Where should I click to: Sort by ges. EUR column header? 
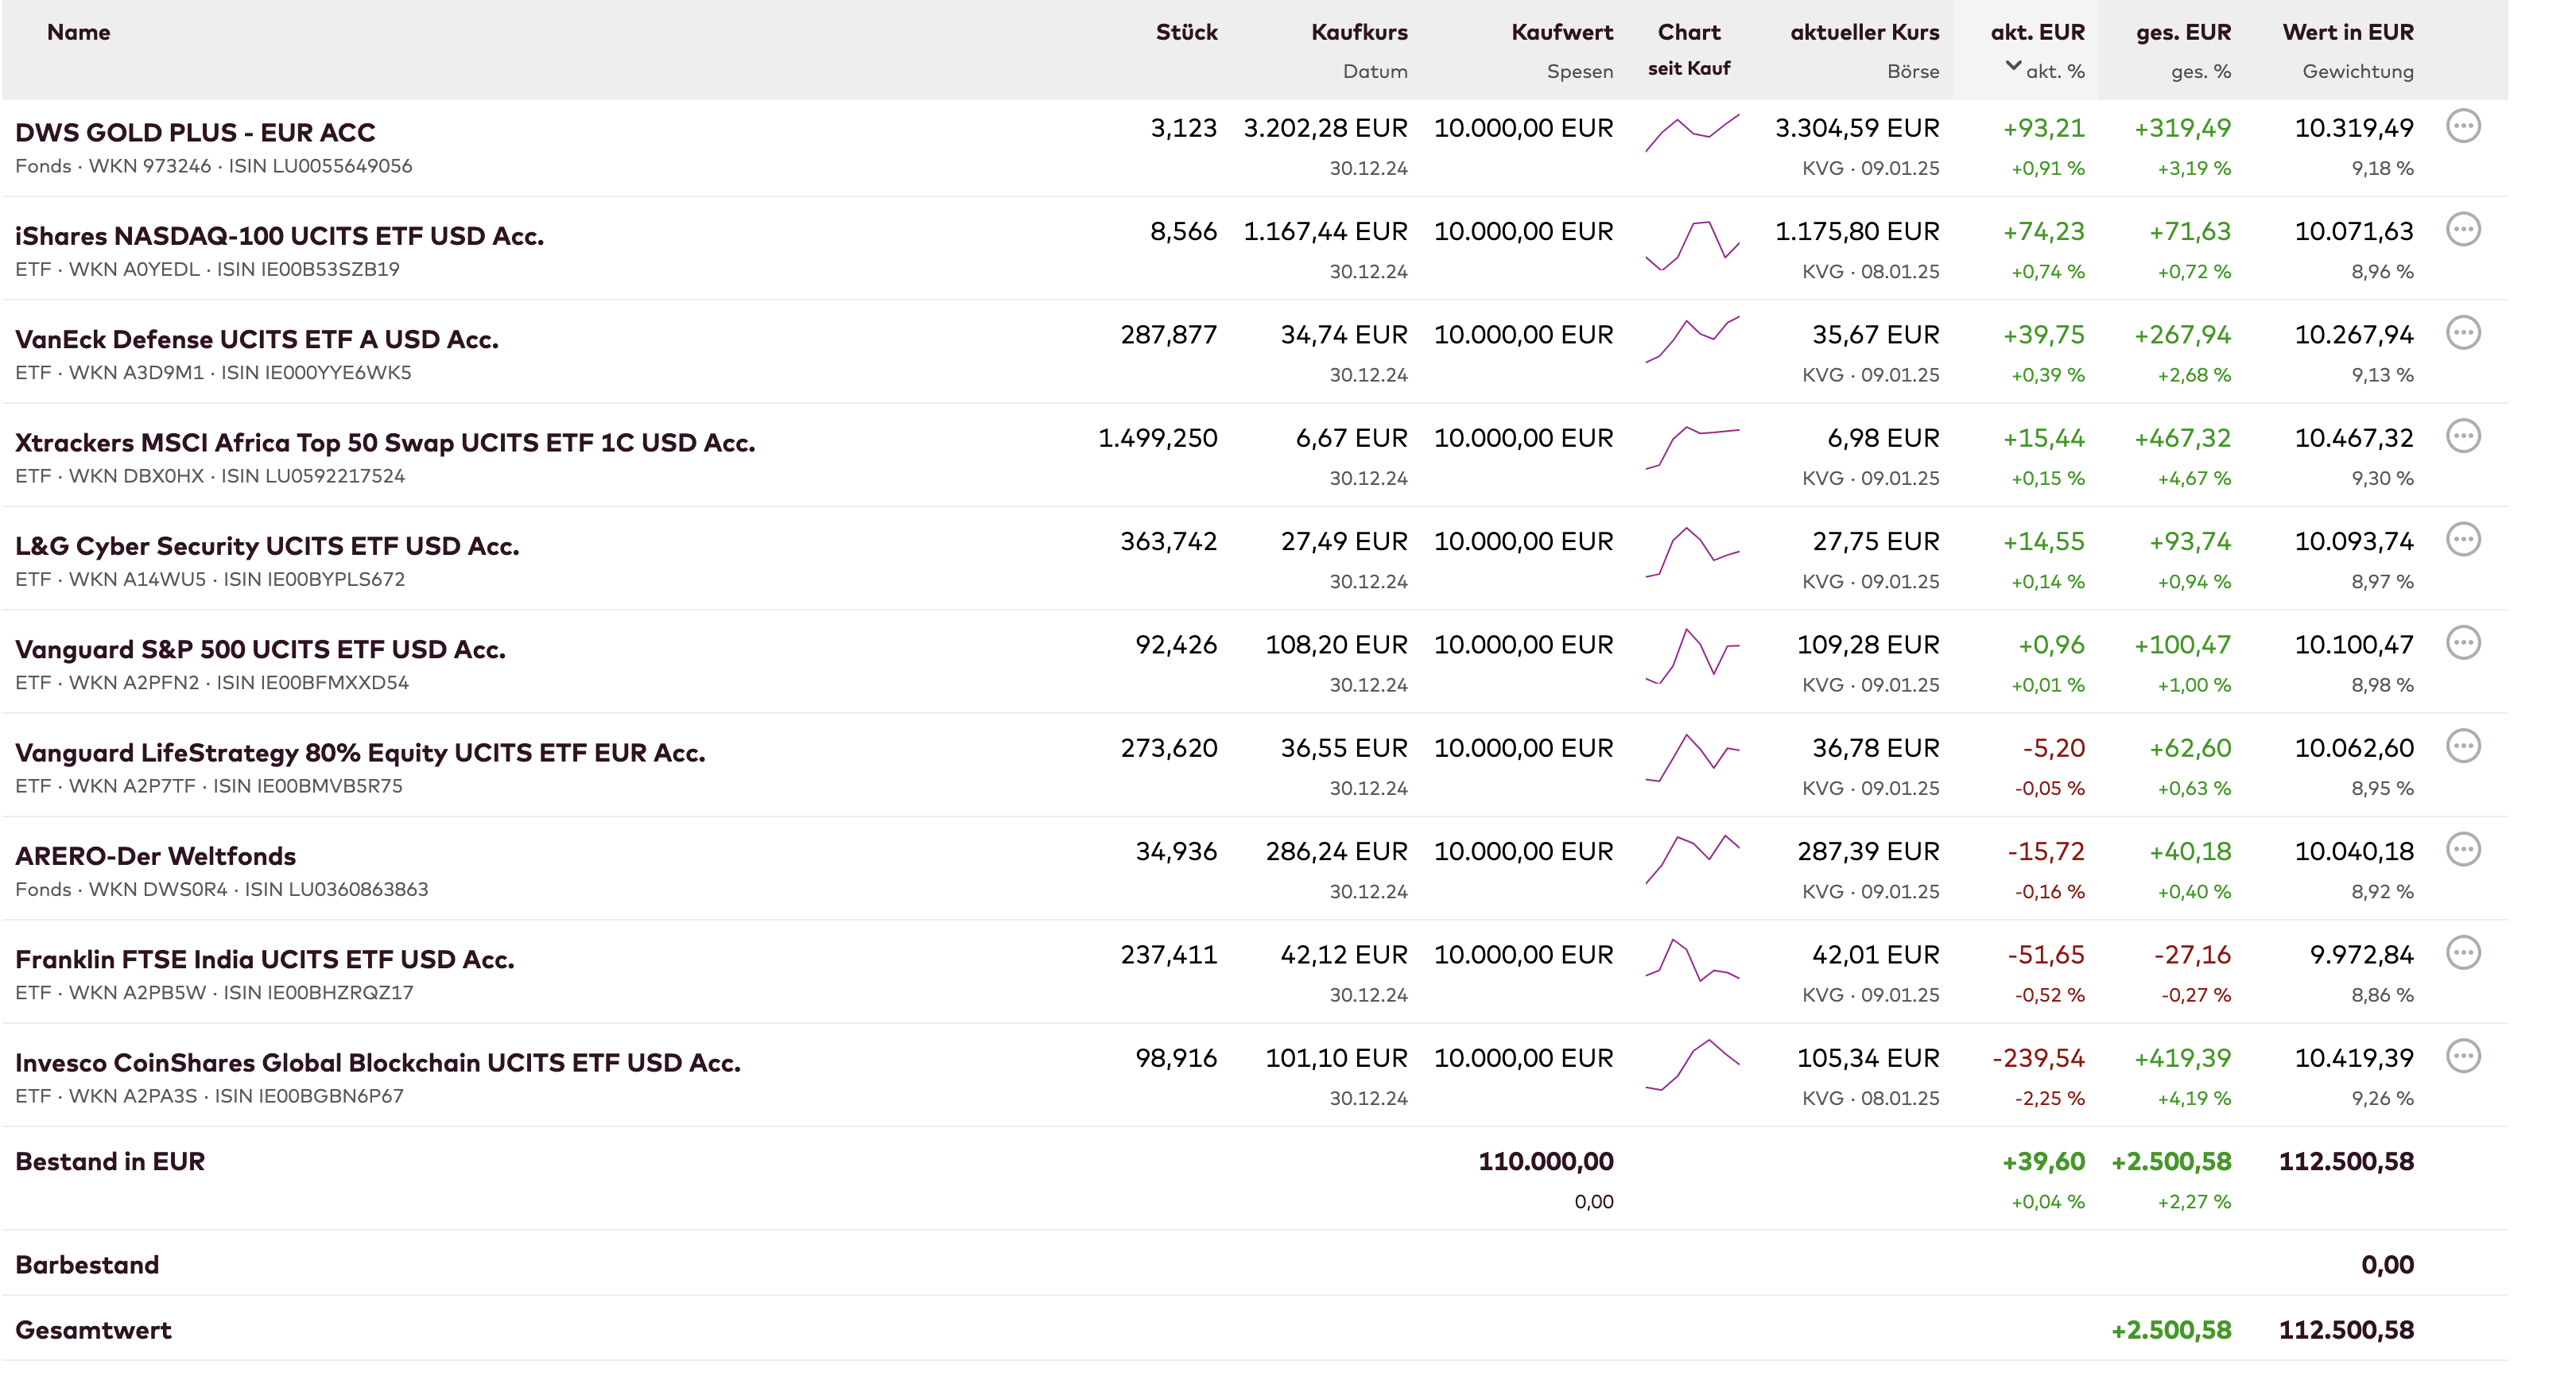pos(2182,32)
